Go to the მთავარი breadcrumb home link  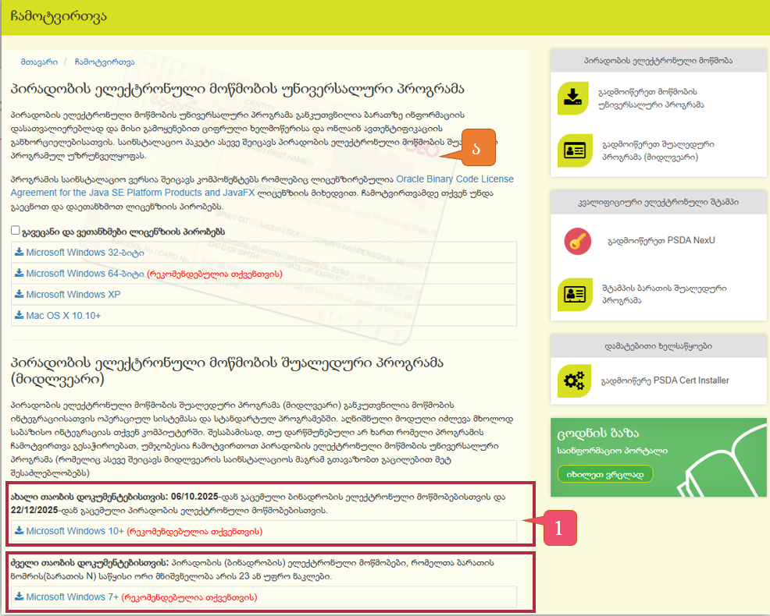click(x=37, y=62)
